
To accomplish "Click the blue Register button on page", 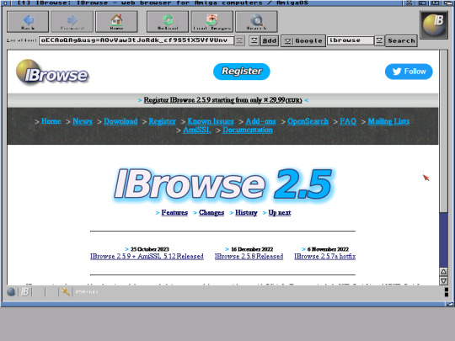I will (242, 72).
